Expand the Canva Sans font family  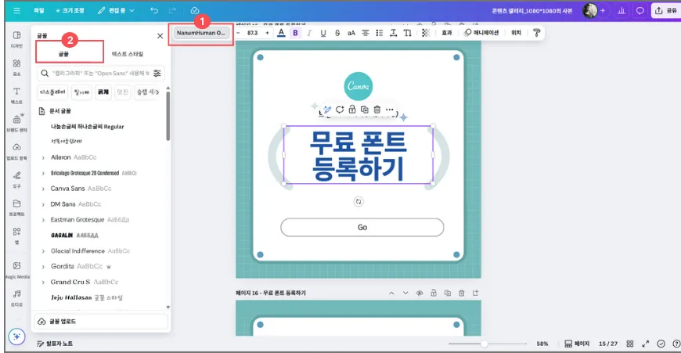[x=43, y=189]
